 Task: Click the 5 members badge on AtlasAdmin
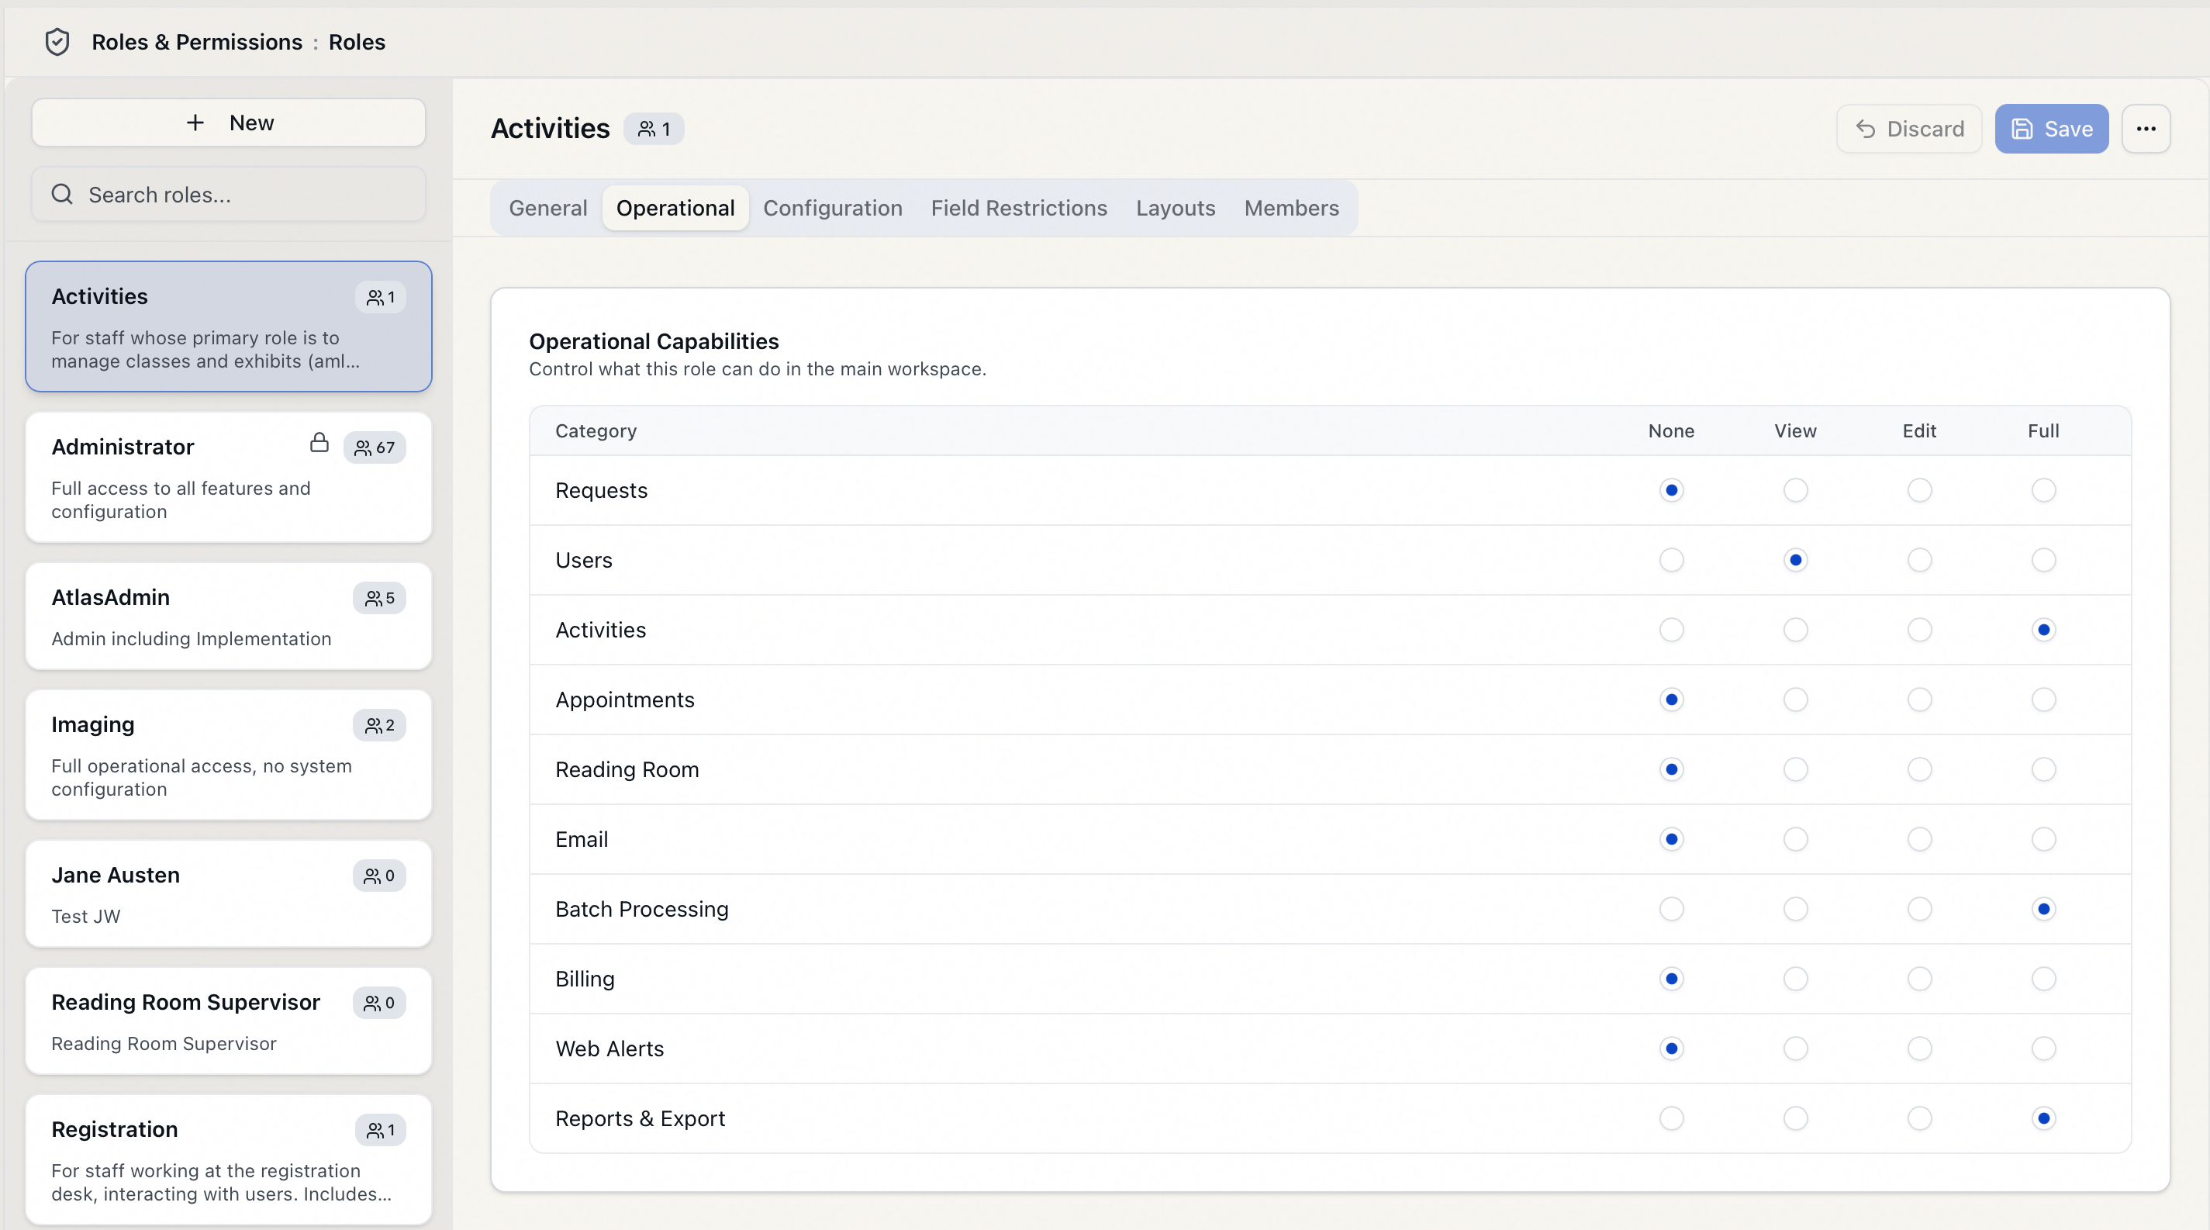tap(379, 599)
